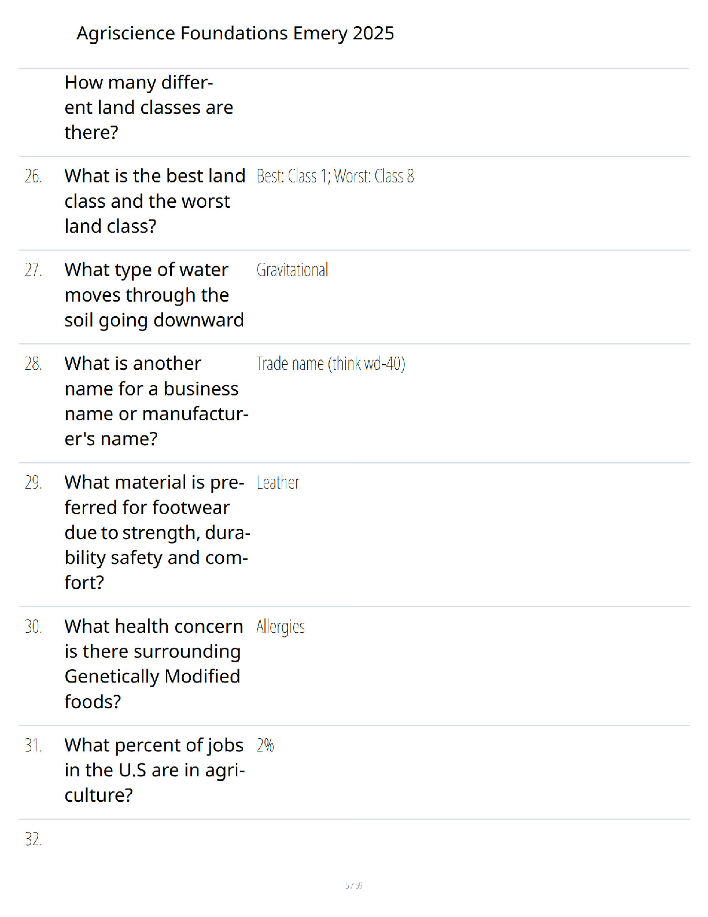Screen dimensions: 708x917
Task: Click the title Agriscience Foundations Emery 2025
Action: (x=235, y=34)
